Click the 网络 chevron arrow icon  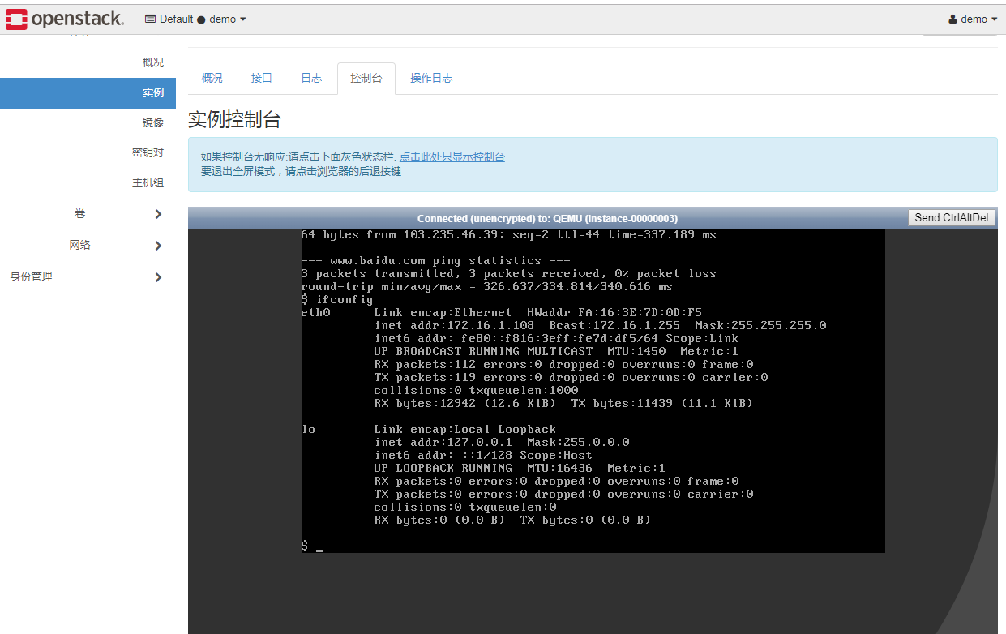(158, 246)
